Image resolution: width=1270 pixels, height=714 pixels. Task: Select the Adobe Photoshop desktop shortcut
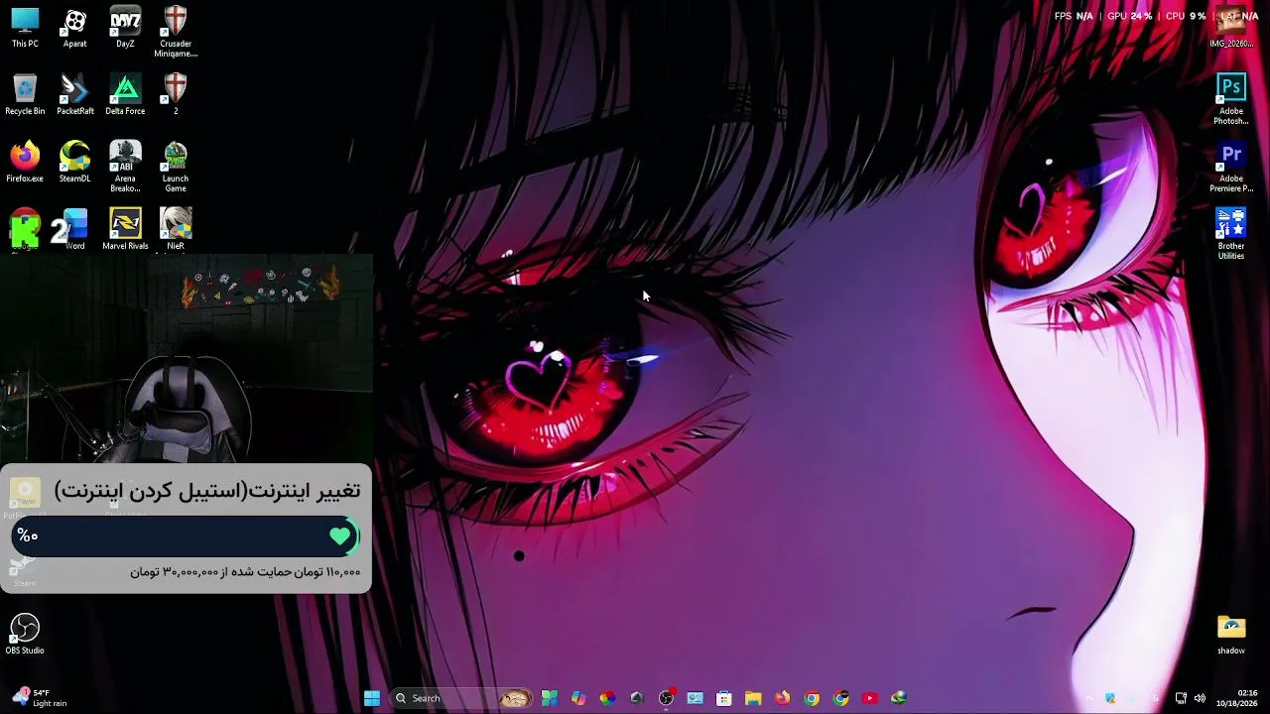click(1231, 99)
